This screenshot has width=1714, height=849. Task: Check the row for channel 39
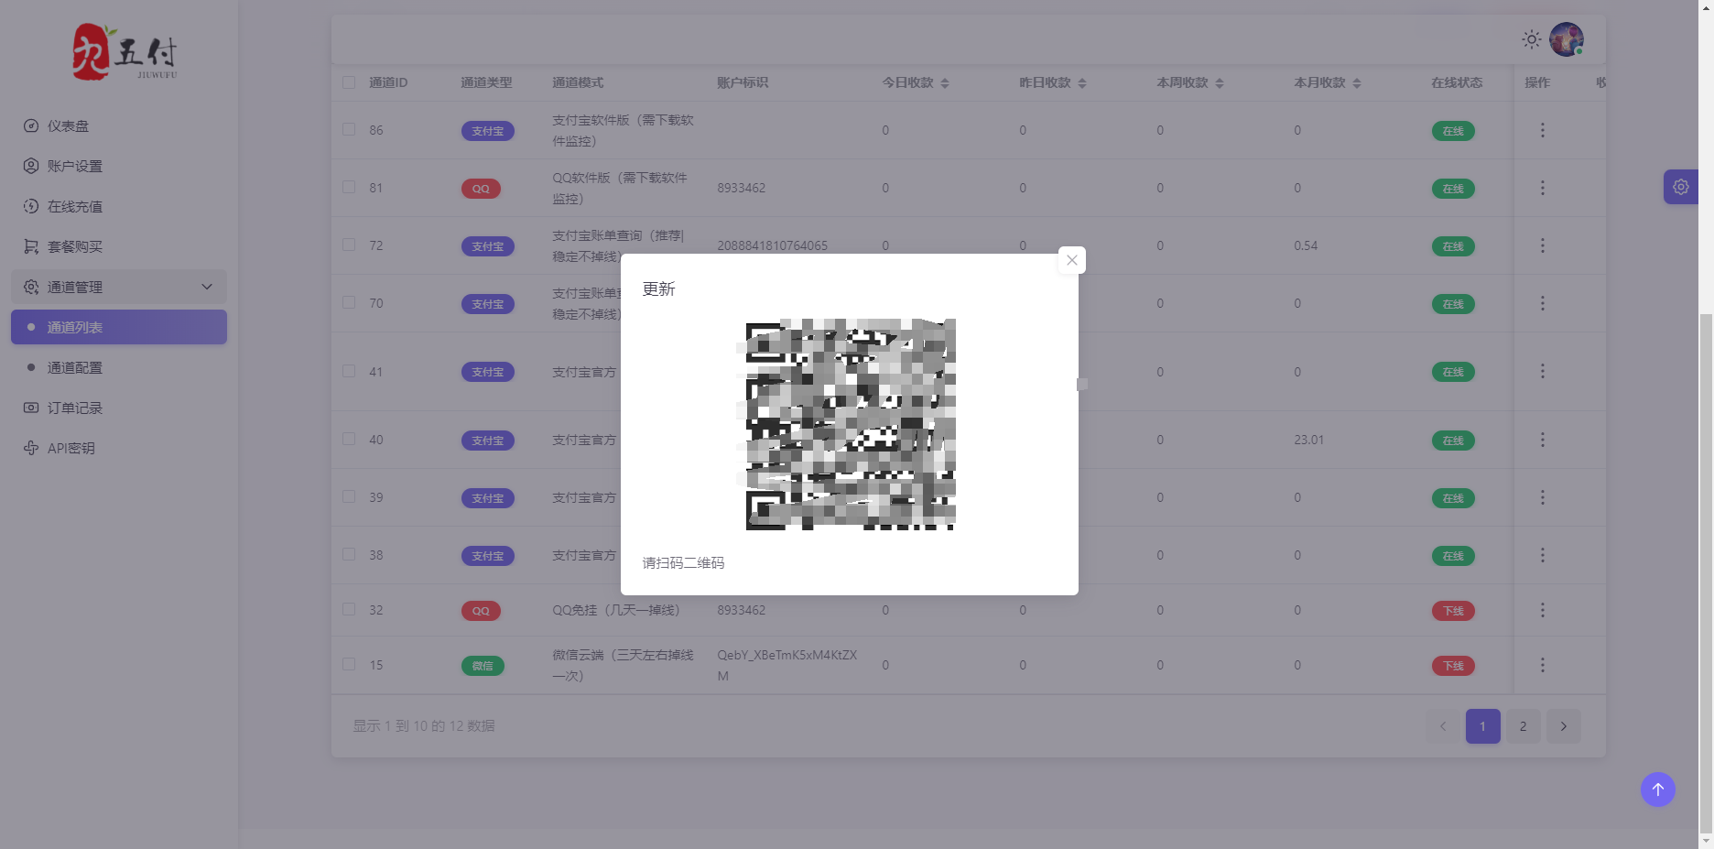[x=349, y=496]
